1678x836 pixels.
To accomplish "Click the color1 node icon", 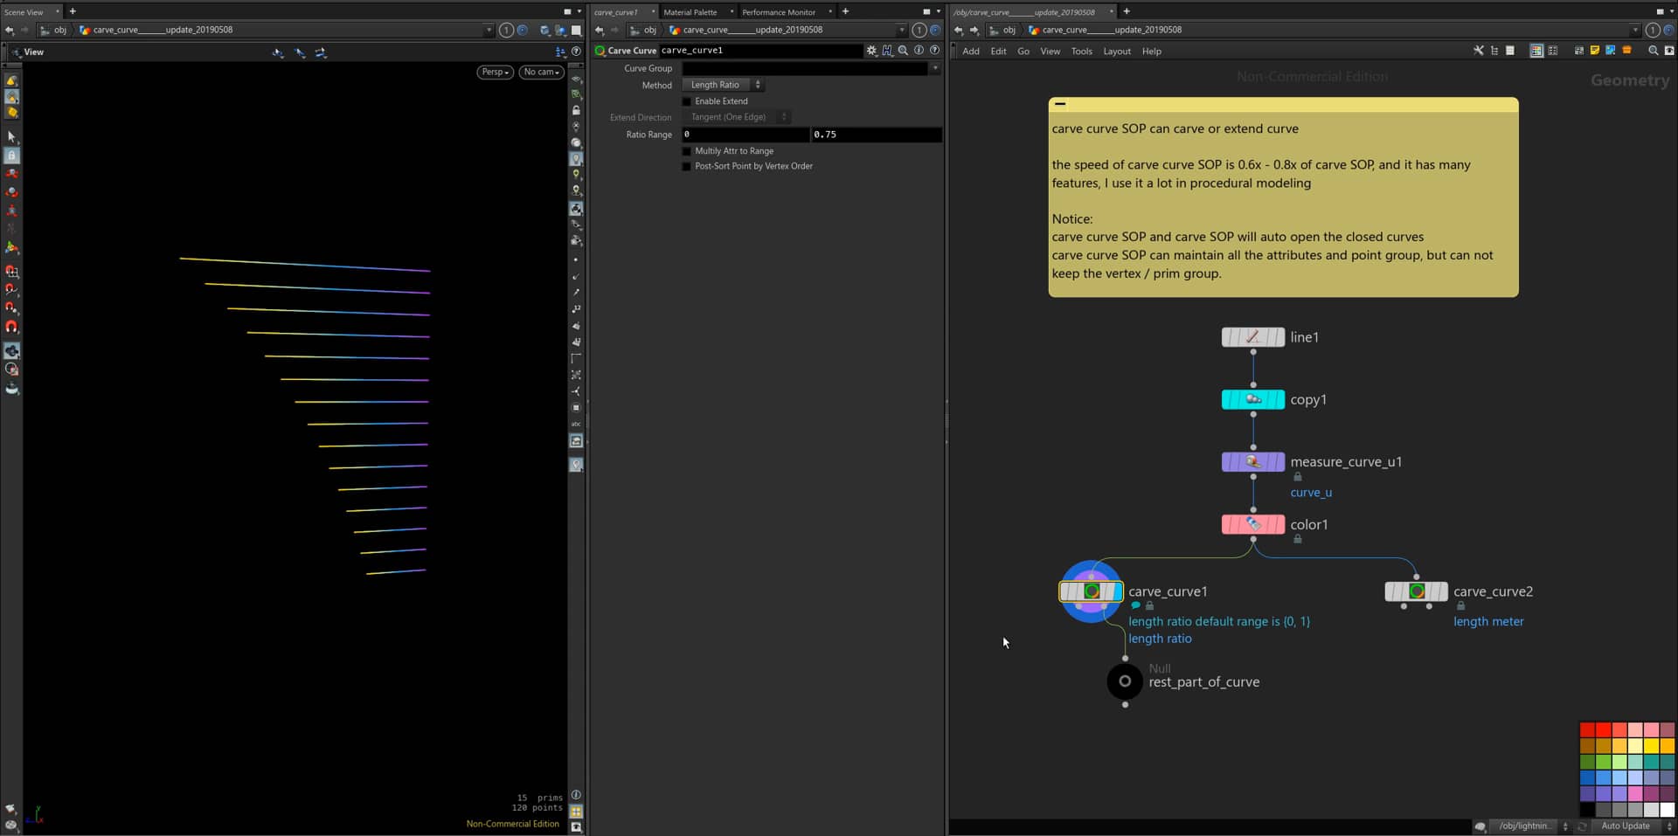I will (x=1252, y=525).
